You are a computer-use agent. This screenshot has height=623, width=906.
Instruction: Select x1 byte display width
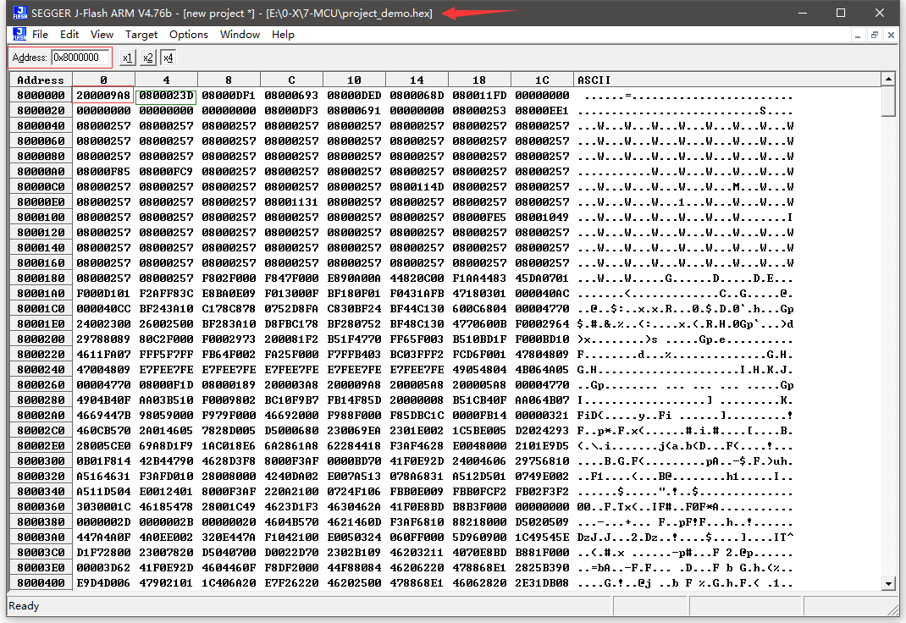click(128, 58)
